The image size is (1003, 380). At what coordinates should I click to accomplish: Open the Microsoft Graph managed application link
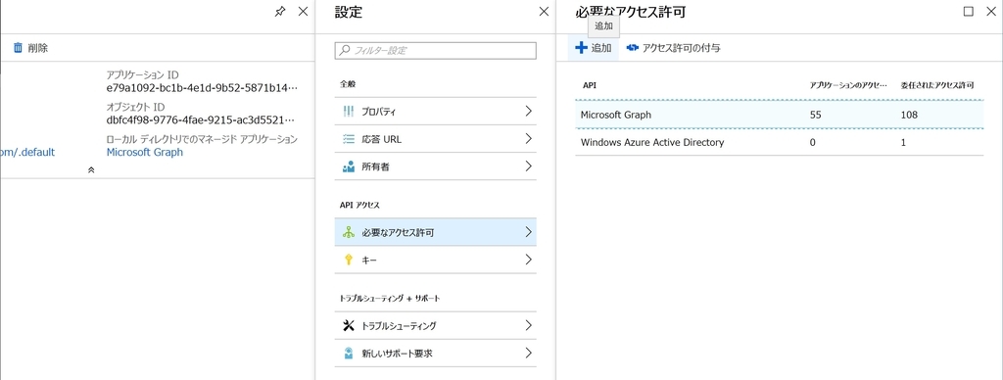click(145, 152)
